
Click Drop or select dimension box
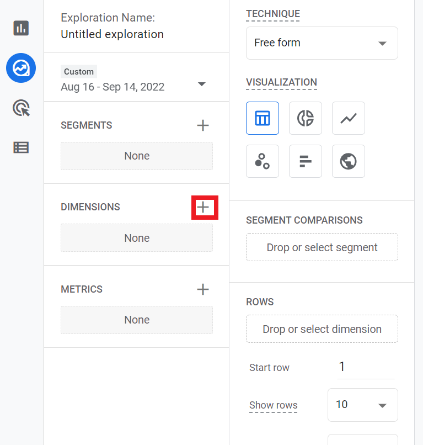pyautogui.click(x=322, y=329)
